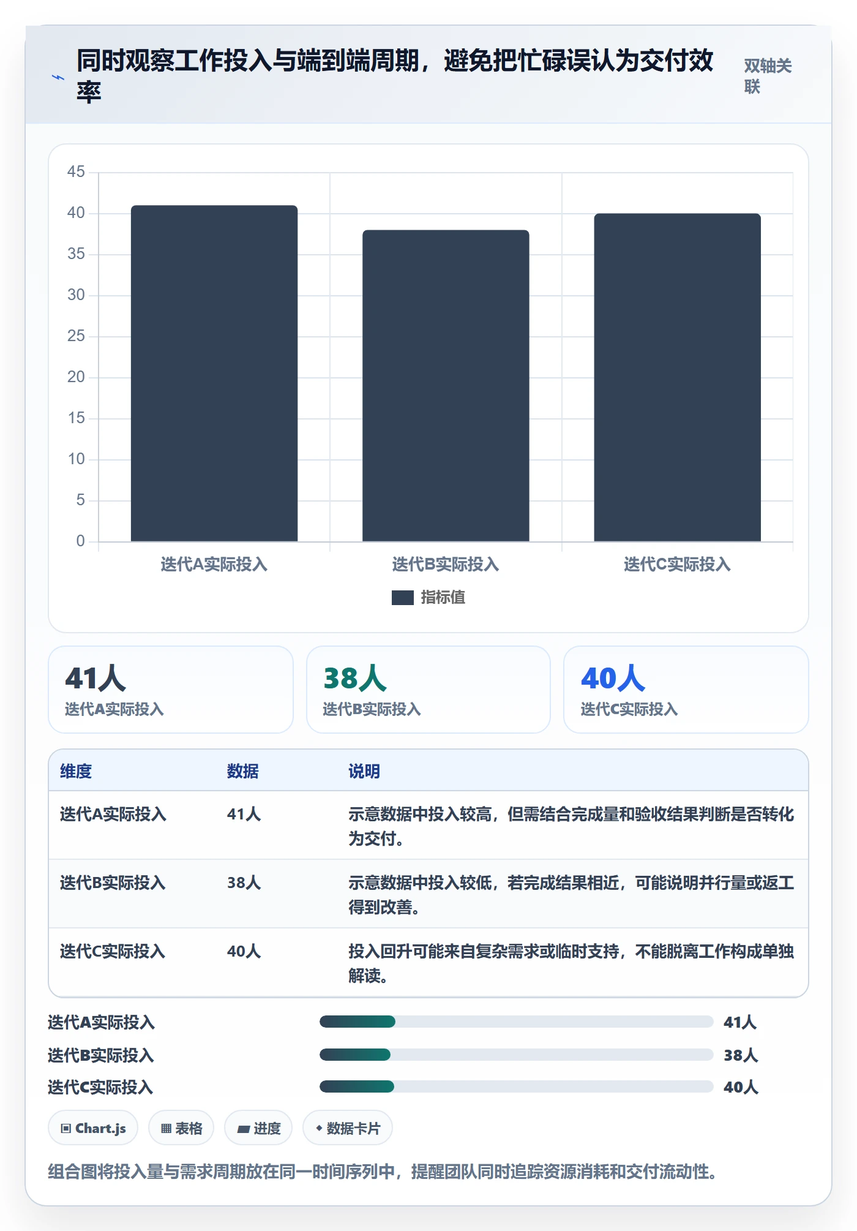
Task: Click the 迭代A实际投入 x-axis label
Action: point(214,565)
